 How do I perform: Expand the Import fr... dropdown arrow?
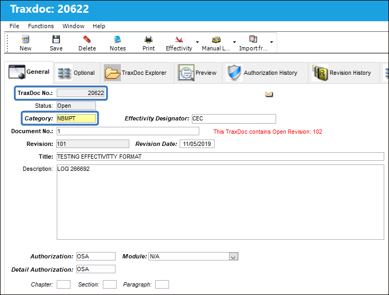(x=272, y=42)
